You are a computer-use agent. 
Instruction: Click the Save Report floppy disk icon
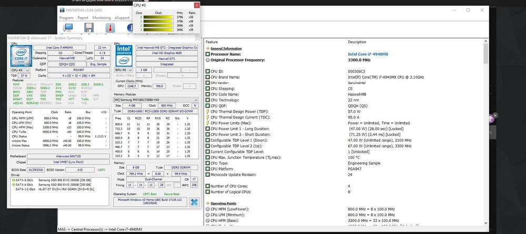pos(88,27)
